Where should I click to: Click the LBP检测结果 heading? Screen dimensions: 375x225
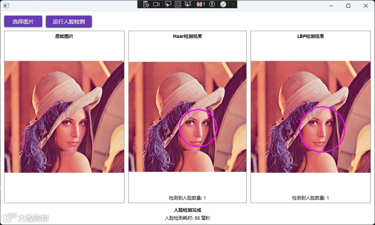tap(311, 36)
